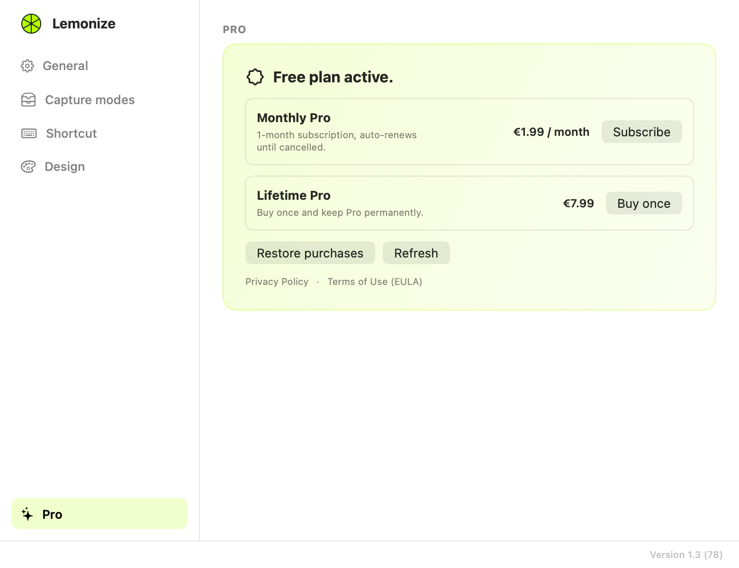
Task: Click the General gear icon
Action: tap(27, 66)
